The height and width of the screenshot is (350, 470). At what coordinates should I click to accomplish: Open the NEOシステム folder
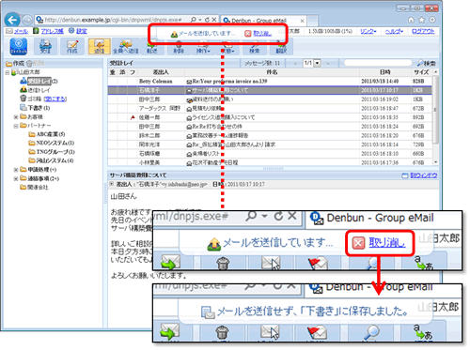tap(52, 143)
